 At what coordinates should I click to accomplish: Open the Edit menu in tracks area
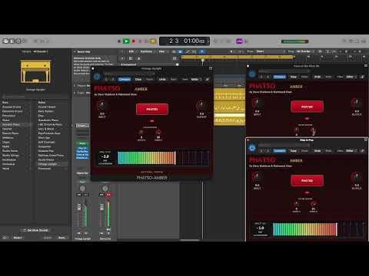(131, 51)
